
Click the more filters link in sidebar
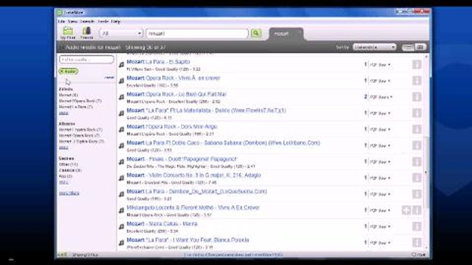(x=69, y=193)
